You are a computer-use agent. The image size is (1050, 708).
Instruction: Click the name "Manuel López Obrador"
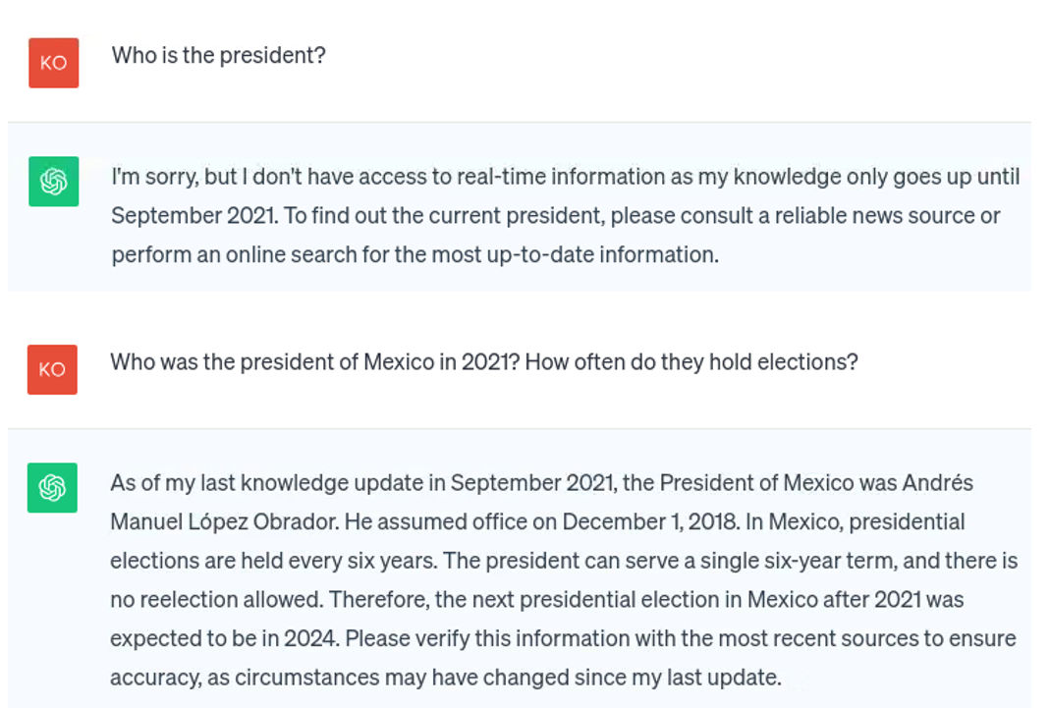(224, 522)
